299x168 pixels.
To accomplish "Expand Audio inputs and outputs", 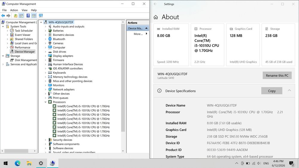I will pos(45,27).
